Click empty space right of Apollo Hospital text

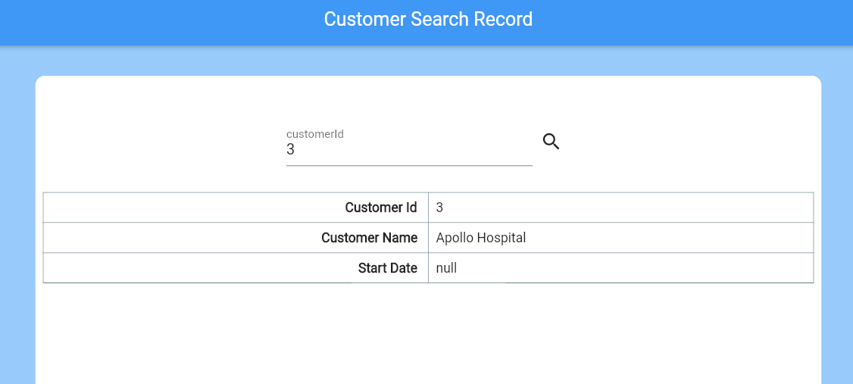click(x=667, y=238)
